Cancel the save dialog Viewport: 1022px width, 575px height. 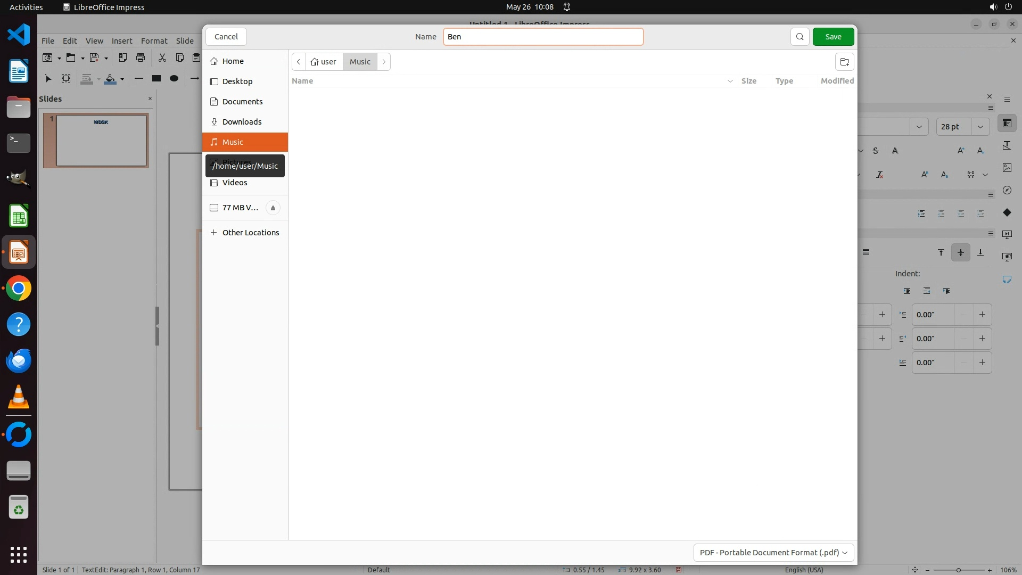pos(226,37)
